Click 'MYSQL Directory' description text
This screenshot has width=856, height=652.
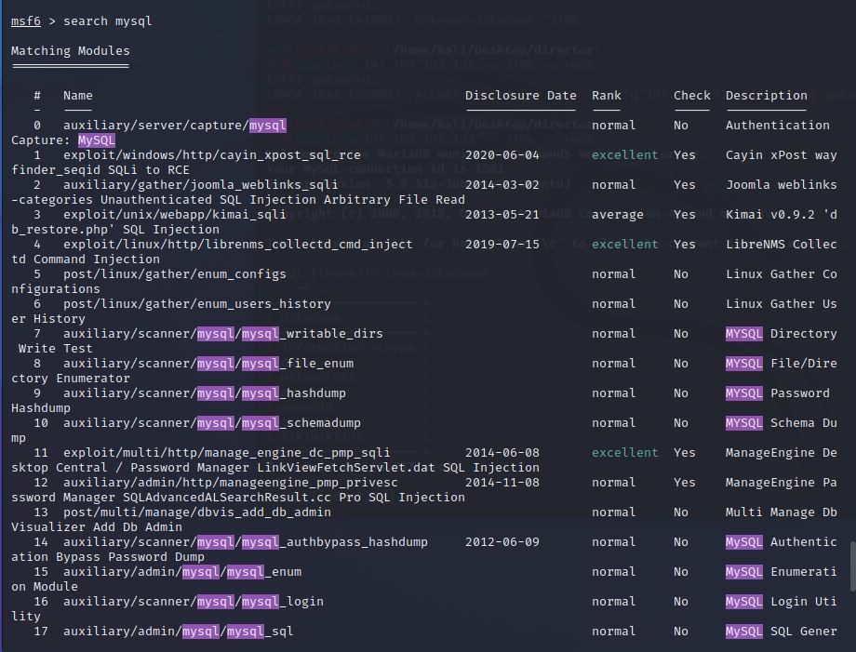click(782, 333)
